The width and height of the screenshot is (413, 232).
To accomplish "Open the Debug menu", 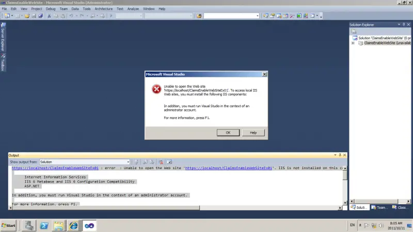I will click(51, 9).
